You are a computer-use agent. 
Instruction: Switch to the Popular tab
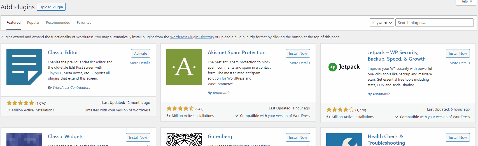tap(33, 23)
